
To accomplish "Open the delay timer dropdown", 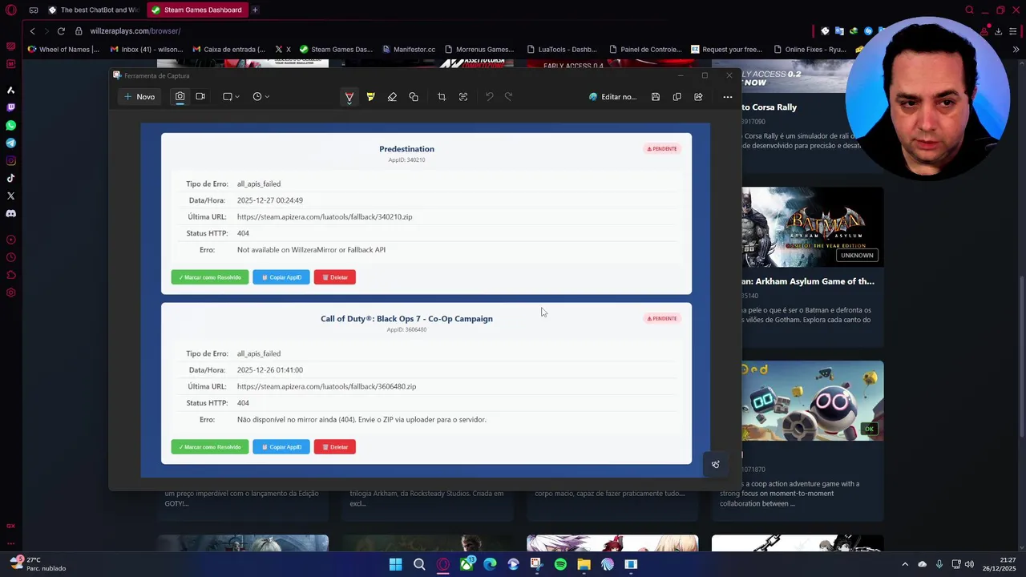I will tap(261, 97).
